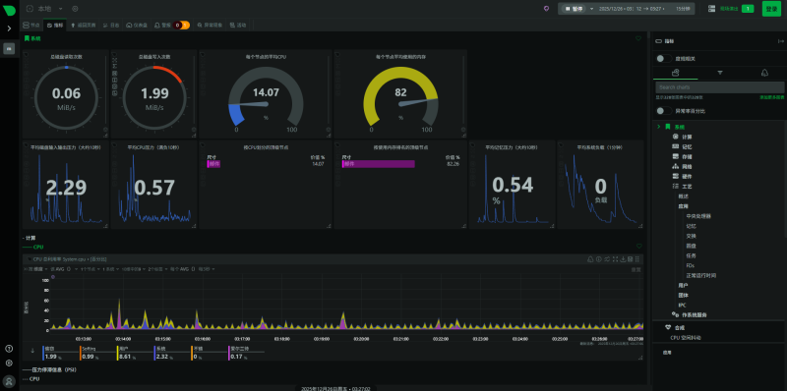
Task: Favorite the CPU chart section heart icon
Action: tap(638, 247)
